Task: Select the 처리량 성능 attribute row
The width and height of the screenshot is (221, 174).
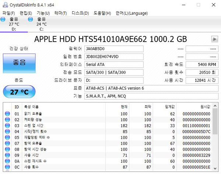Action: (x=108, y=120)
